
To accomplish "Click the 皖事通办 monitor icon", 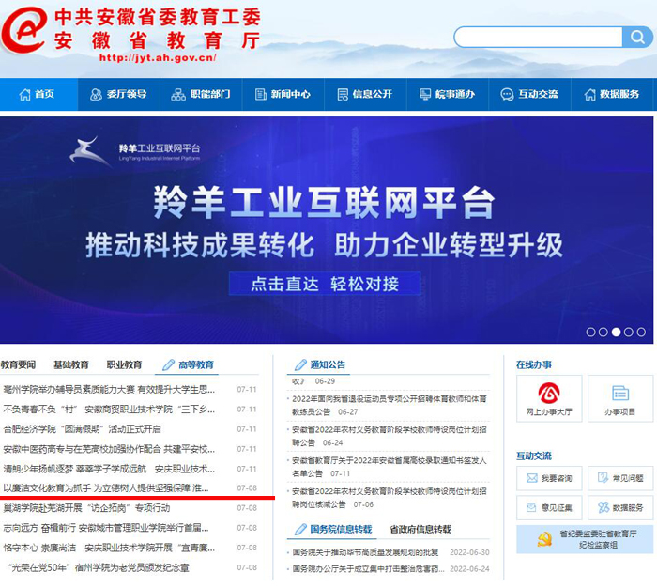I will 425,94.
